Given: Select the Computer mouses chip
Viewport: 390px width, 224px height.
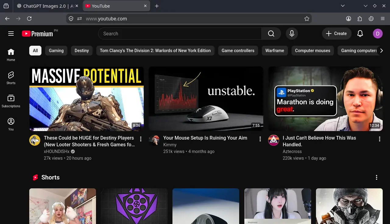Looking at the screenshot, I should (x=313, y=51).
